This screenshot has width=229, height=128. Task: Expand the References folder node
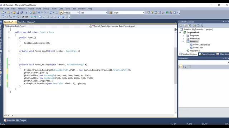(x=184, y=39)
